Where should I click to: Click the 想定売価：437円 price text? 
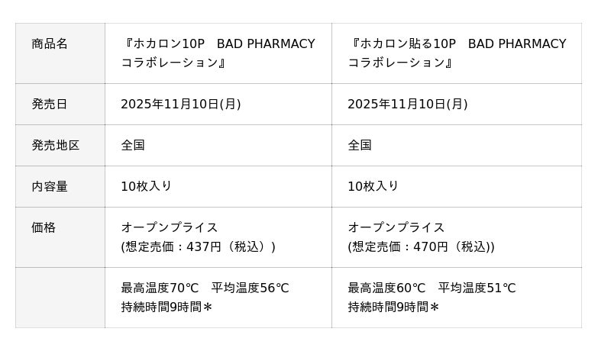click(x=198, y=247)
